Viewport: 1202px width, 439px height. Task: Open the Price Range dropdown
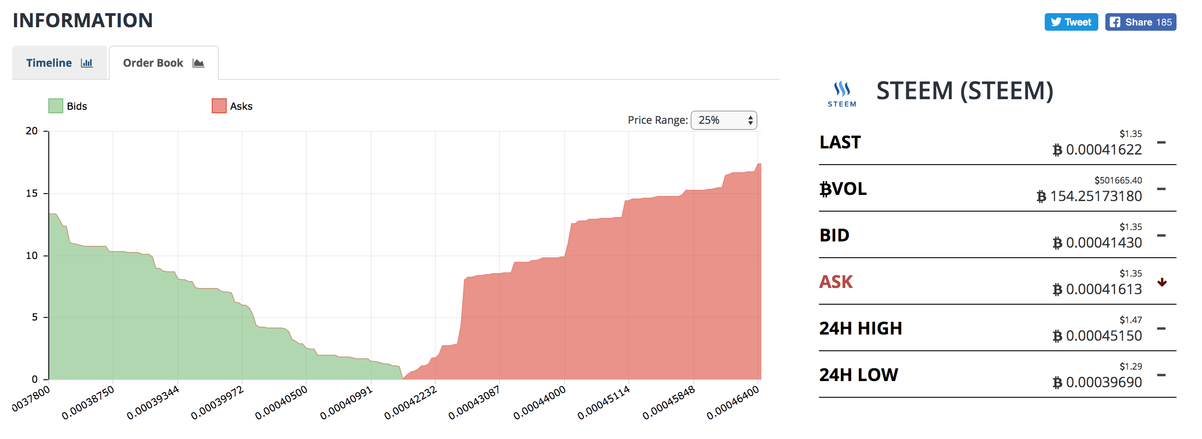pos(724,120)
